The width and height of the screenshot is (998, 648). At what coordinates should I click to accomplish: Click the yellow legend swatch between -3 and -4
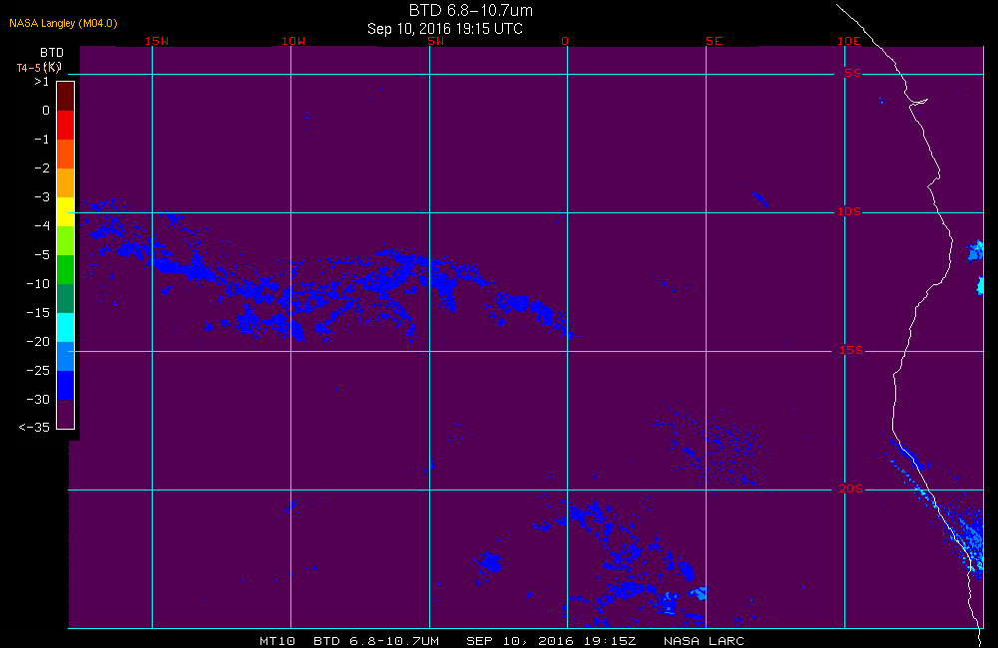pyautogui.click(x=66, y=211)
